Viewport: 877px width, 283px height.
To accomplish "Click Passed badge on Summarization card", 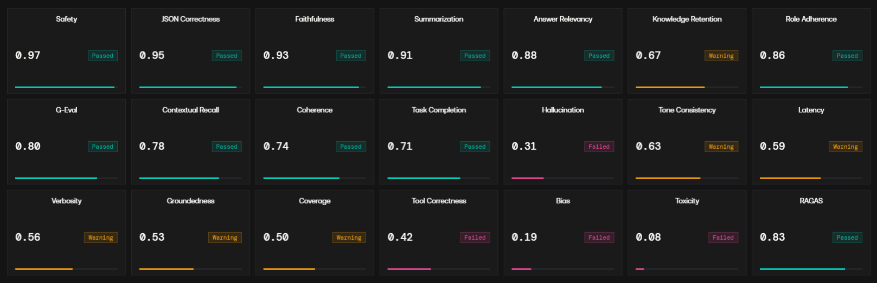I will pos(475,56).
